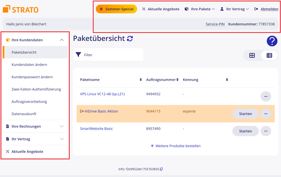Open Kundenpasswort ändern menu item
The height and width of the screenshot is (177, 281).
coord(32,77)
